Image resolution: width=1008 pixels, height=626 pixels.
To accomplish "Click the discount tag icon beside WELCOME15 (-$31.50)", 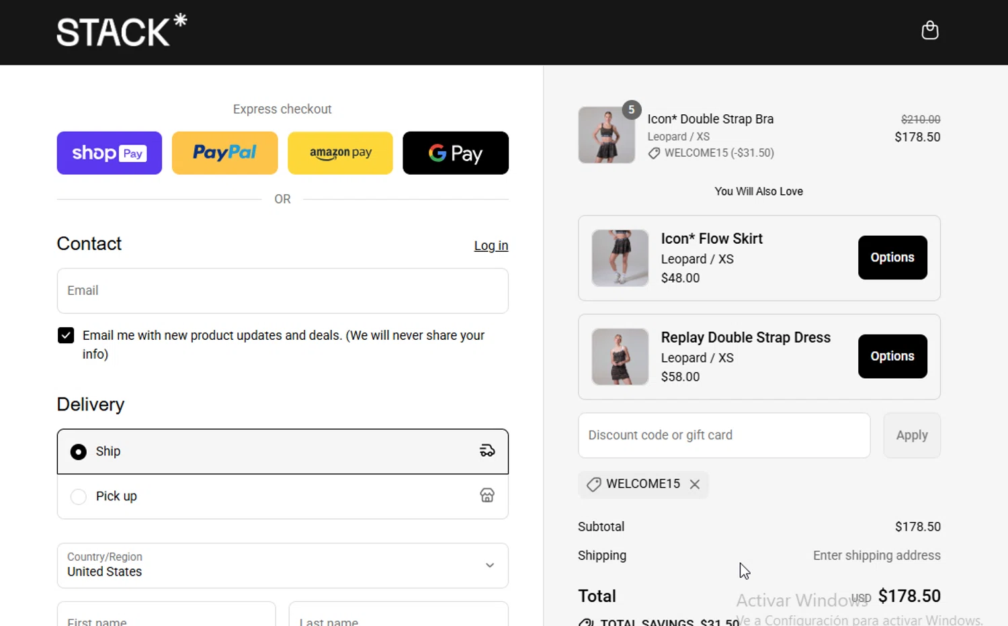I will 654,153.
